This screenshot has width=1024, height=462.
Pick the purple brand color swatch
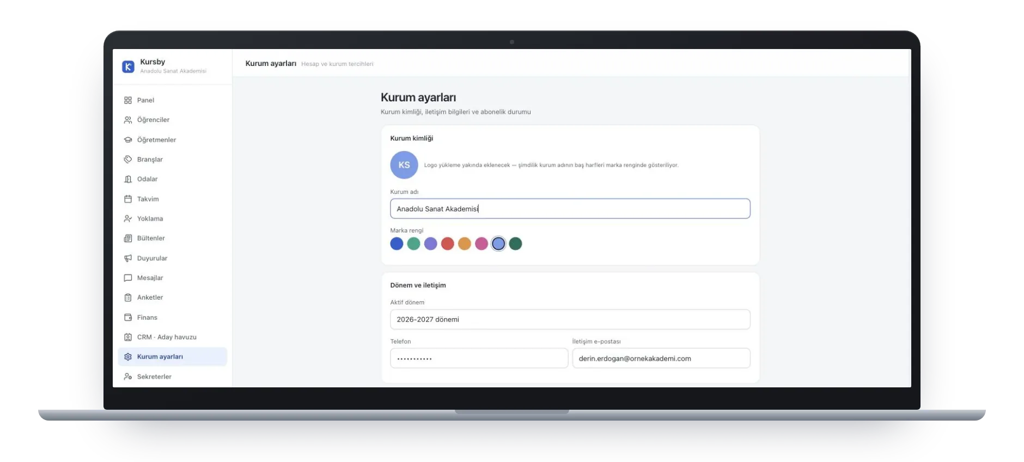431,244
